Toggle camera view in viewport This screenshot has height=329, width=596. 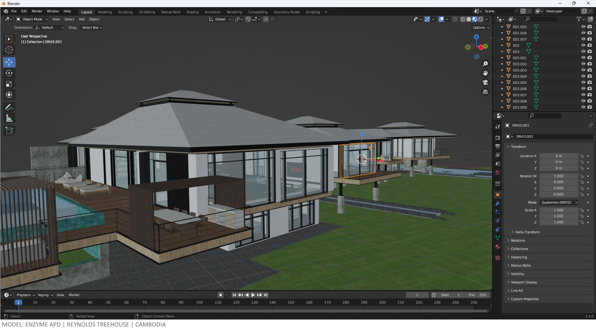pyautogui.click(x=485, y=83)
